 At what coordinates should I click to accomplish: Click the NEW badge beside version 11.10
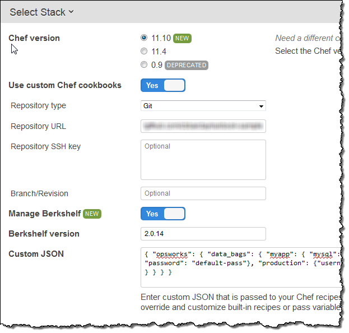coord(182,39)
